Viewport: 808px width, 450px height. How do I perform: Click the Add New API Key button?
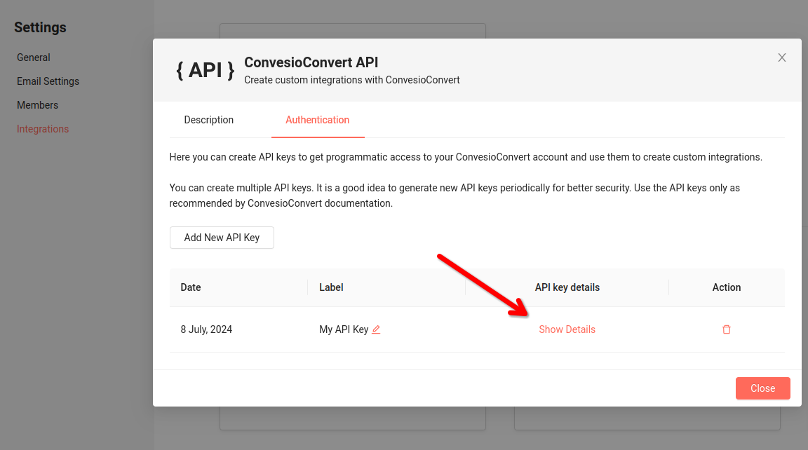pyautogui.click(x=222, y=237)
